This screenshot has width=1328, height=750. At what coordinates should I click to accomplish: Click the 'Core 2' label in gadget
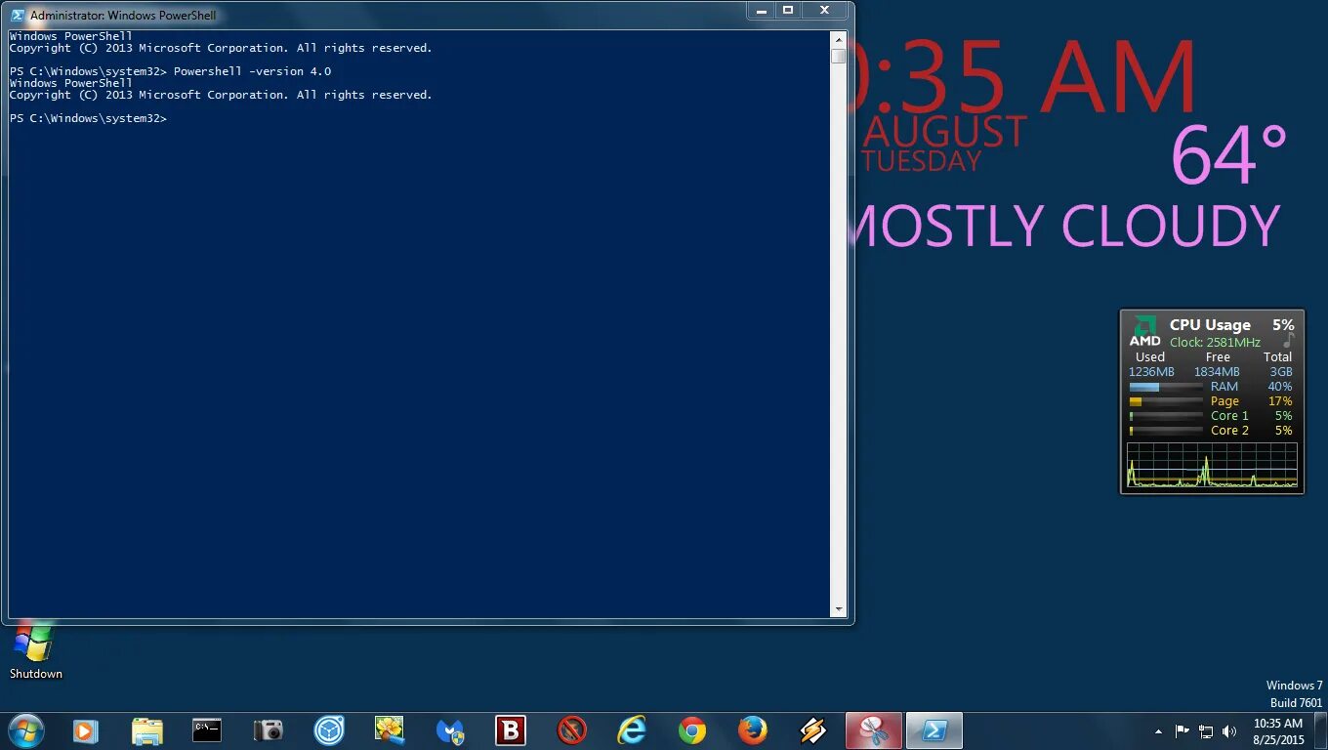(1229, 431)
